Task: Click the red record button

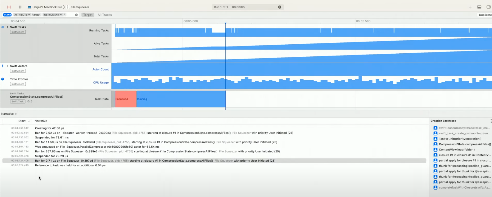Action: point(9,7)
